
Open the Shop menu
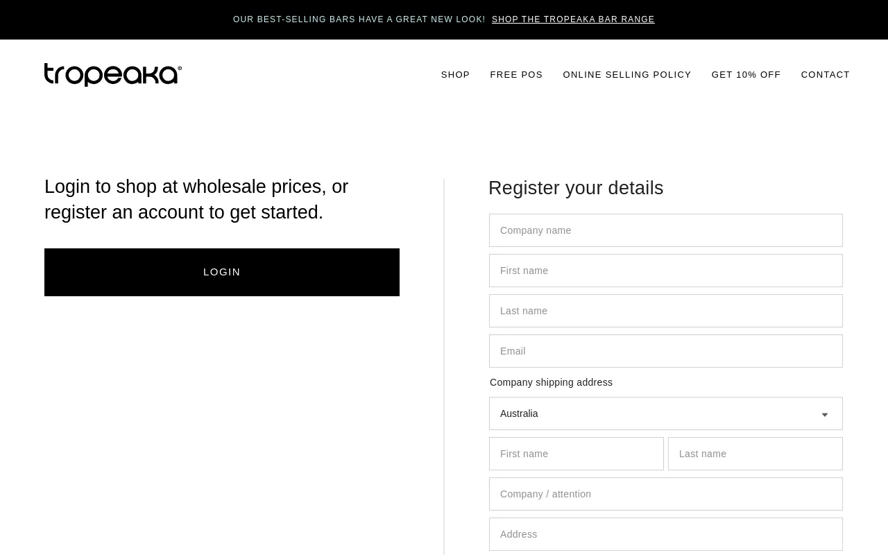click(455, 75)
